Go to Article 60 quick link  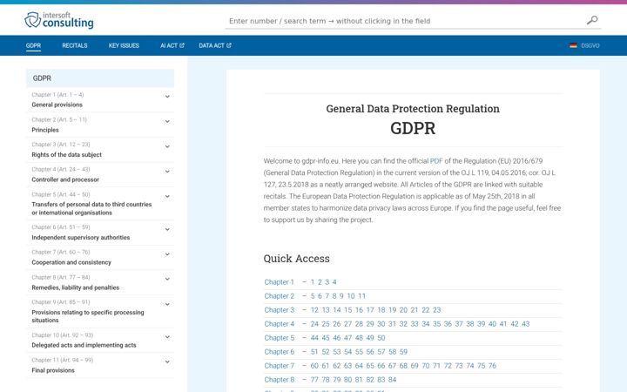[314, 366]
